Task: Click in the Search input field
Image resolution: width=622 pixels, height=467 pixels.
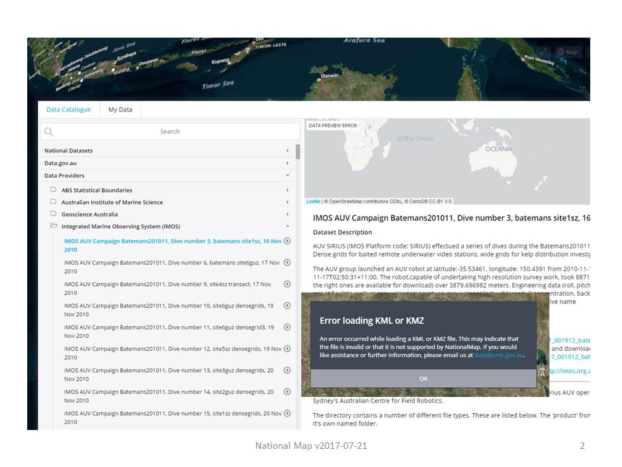Action: 170,132
